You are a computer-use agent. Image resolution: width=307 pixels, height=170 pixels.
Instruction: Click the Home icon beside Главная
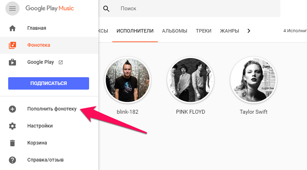(x=12, y=28)
